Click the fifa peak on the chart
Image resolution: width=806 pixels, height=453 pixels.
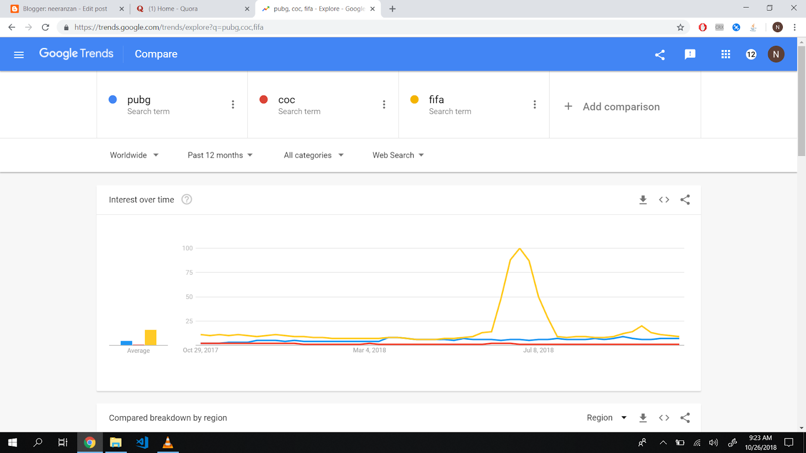[519, 249]
